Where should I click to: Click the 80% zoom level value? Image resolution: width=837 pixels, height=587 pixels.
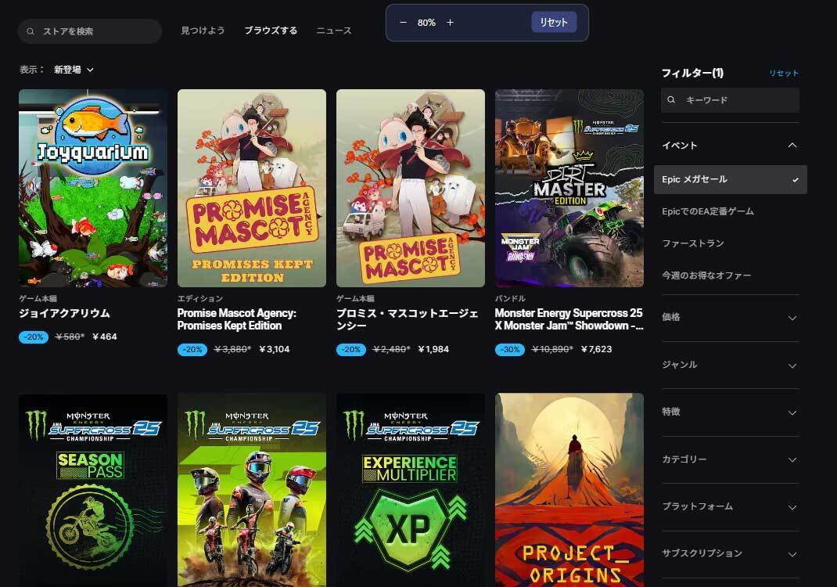tap(426, 23)
